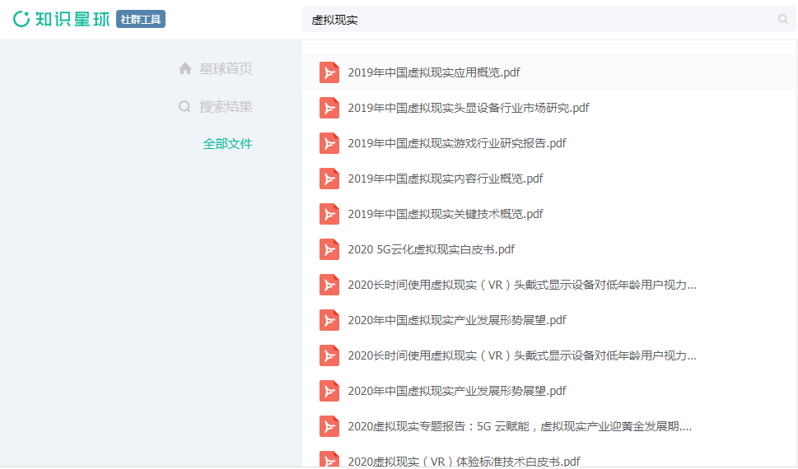Image resolution: width=798 pixels, height=469 pixels.
Task: Open 2020 5G云化虚拟现实白皮书.pdf link
Action: click(x=431, y=249)
